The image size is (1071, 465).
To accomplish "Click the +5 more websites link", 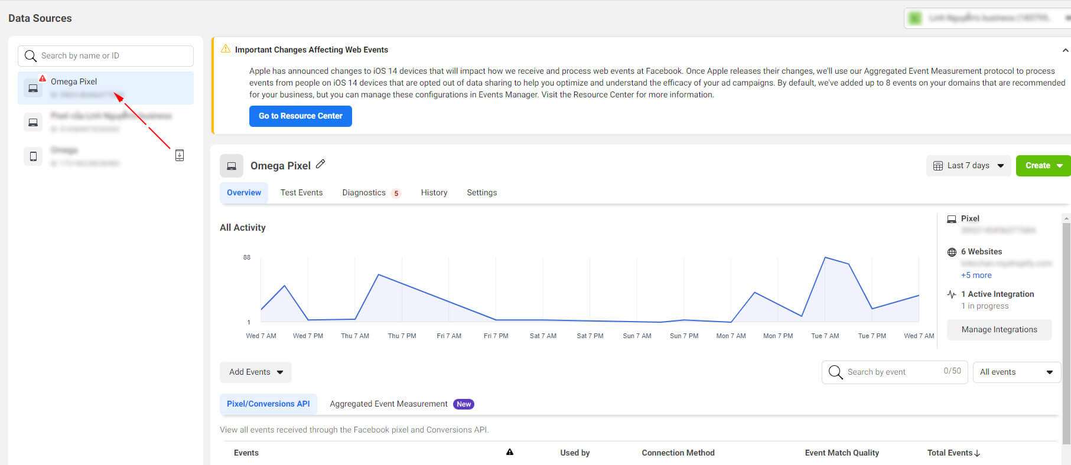I will click(976, 276).
